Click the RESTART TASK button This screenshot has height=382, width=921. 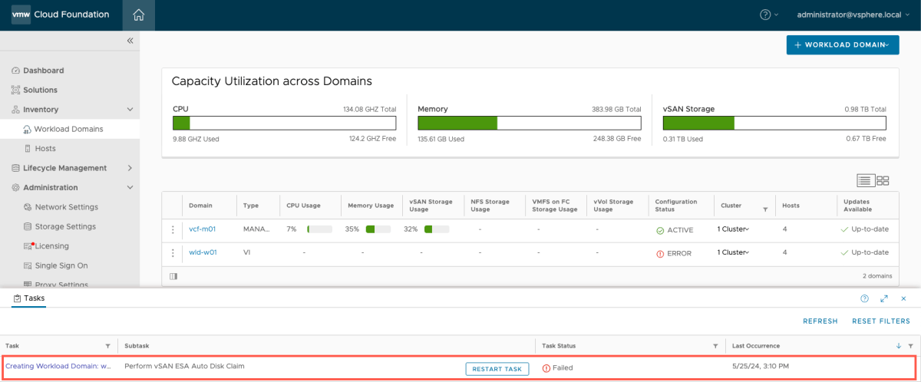[x=497, y=369]
